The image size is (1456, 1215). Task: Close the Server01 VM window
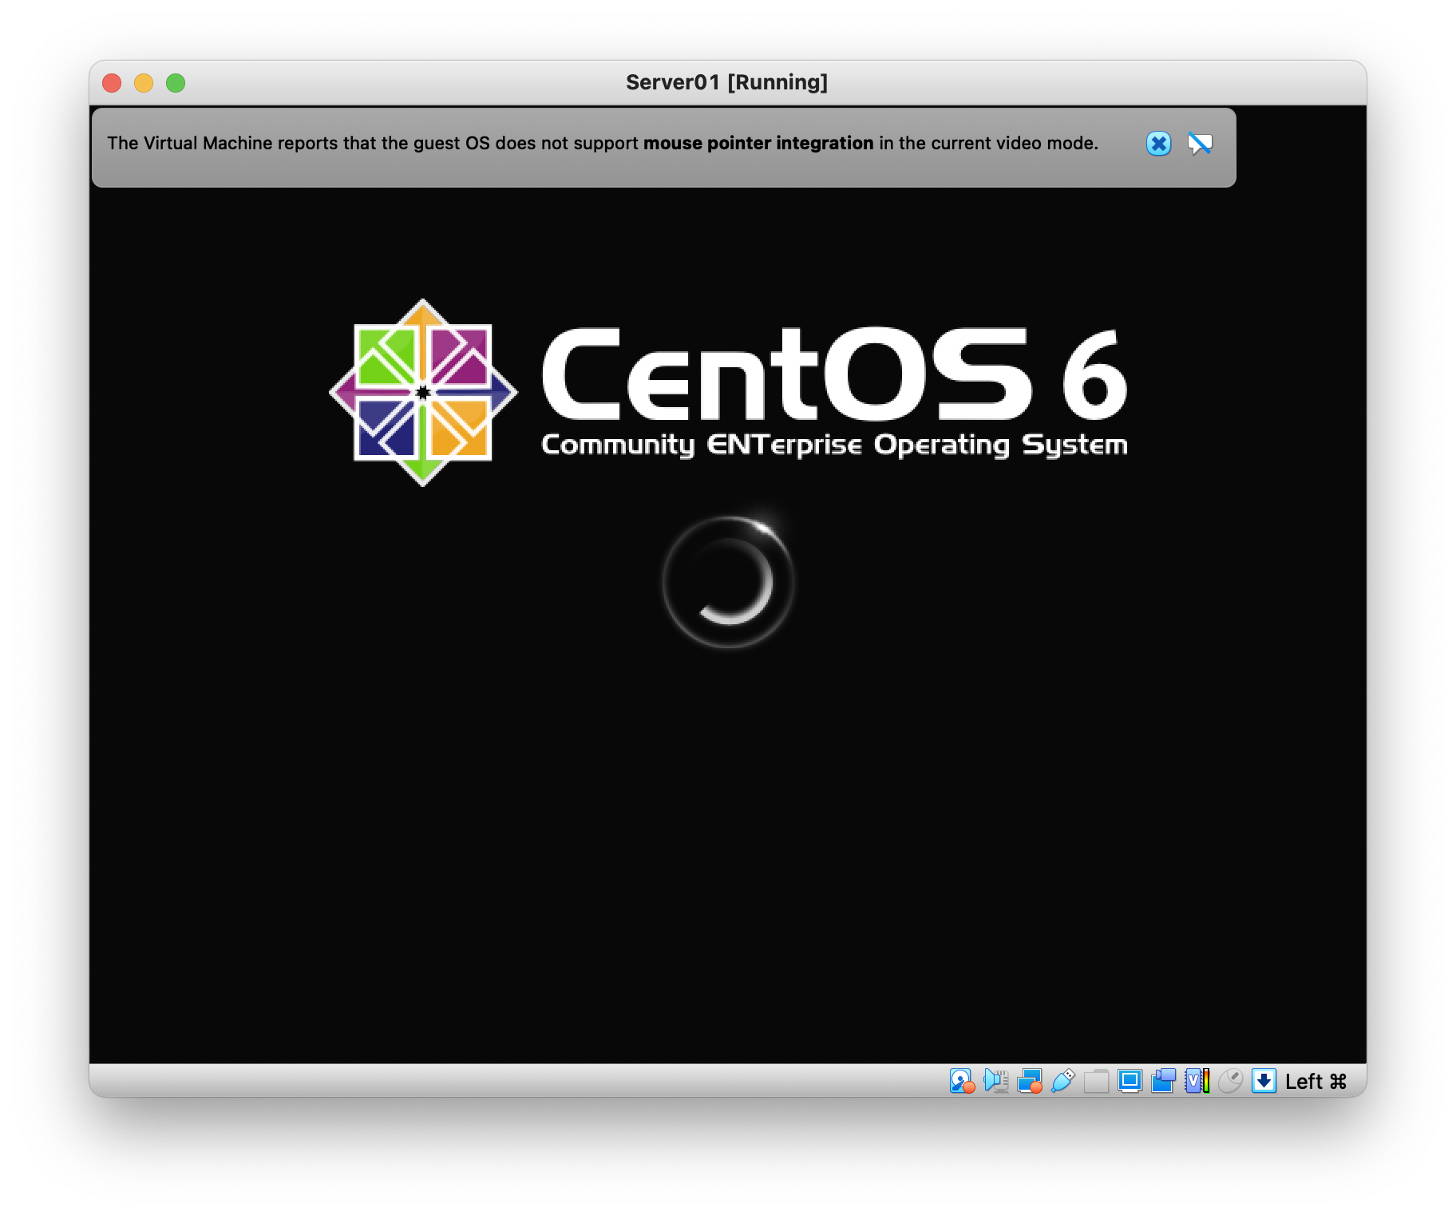tap(112, 83)
